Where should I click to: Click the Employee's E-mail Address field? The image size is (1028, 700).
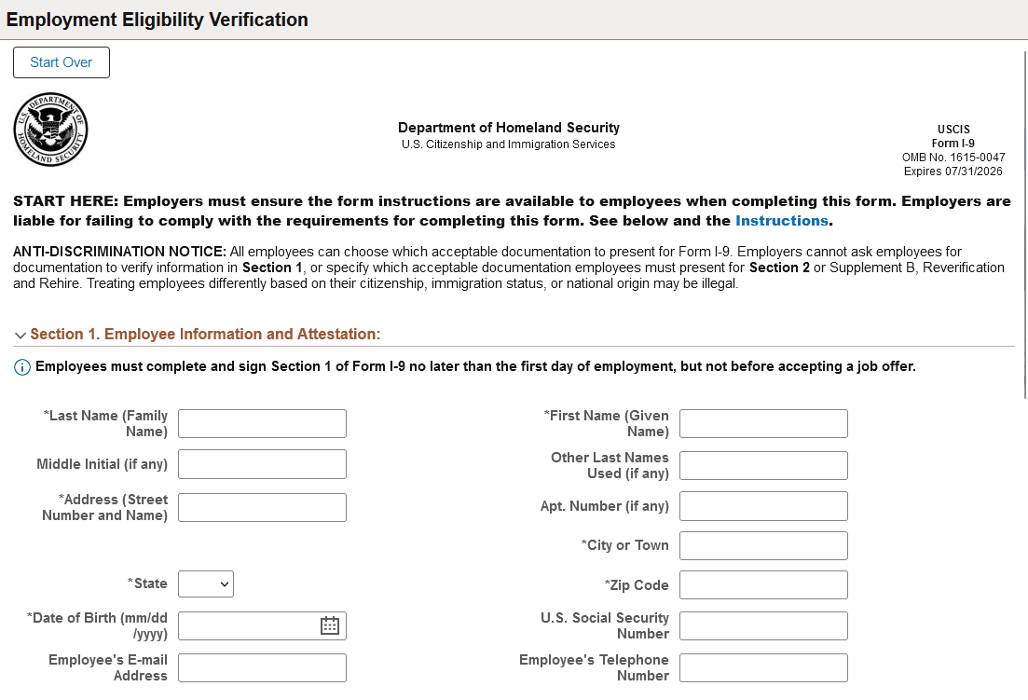pyautogui.click(x=262, y=667)
